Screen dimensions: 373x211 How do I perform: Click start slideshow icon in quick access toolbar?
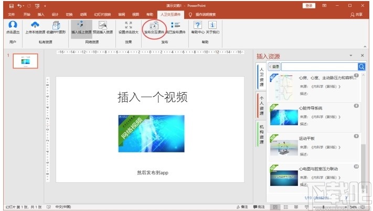(37, 6)
